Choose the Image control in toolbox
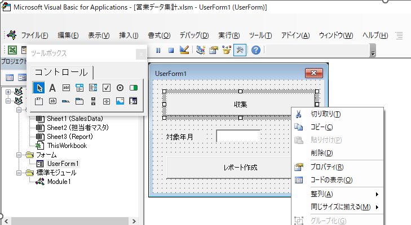411x225 pixels. click(120, 102)
